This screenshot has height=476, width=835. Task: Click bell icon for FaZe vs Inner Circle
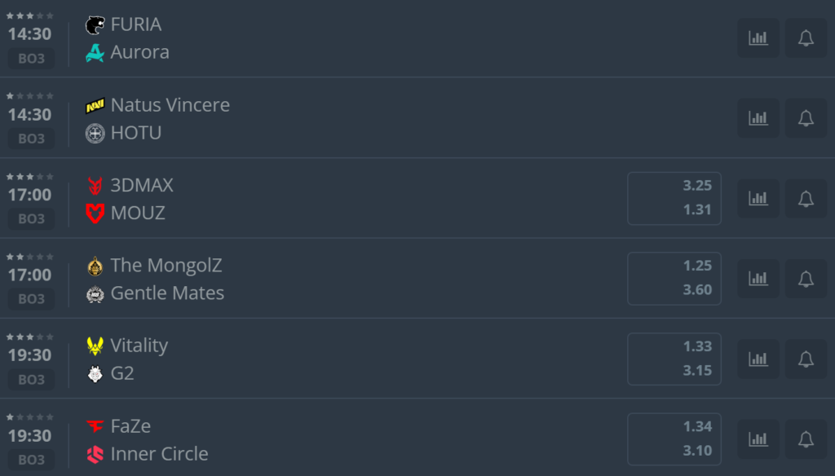[x=806, y=439]
